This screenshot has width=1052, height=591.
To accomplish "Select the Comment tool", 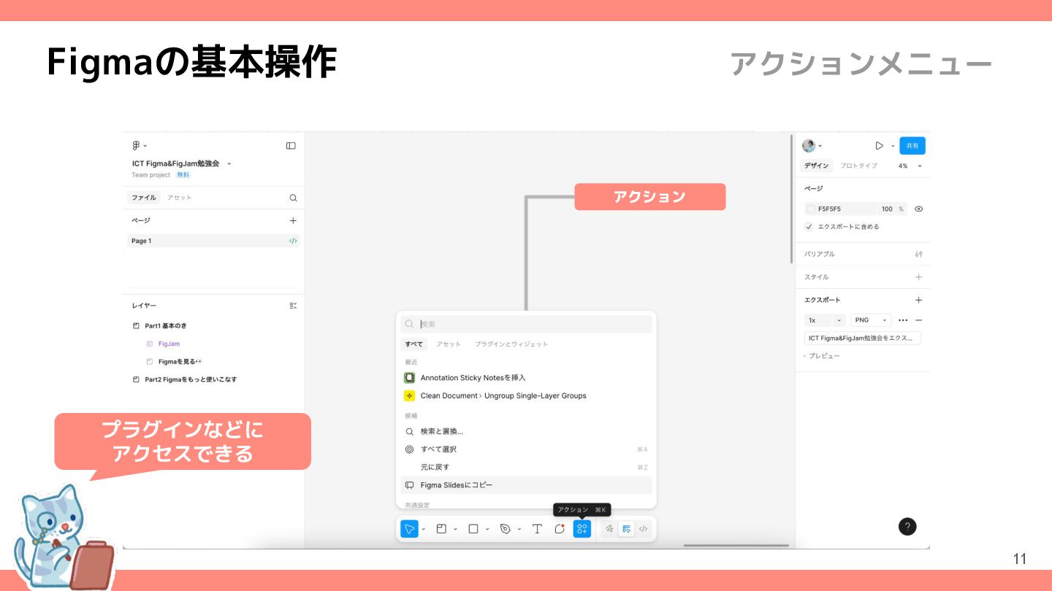I will [560, 529].
